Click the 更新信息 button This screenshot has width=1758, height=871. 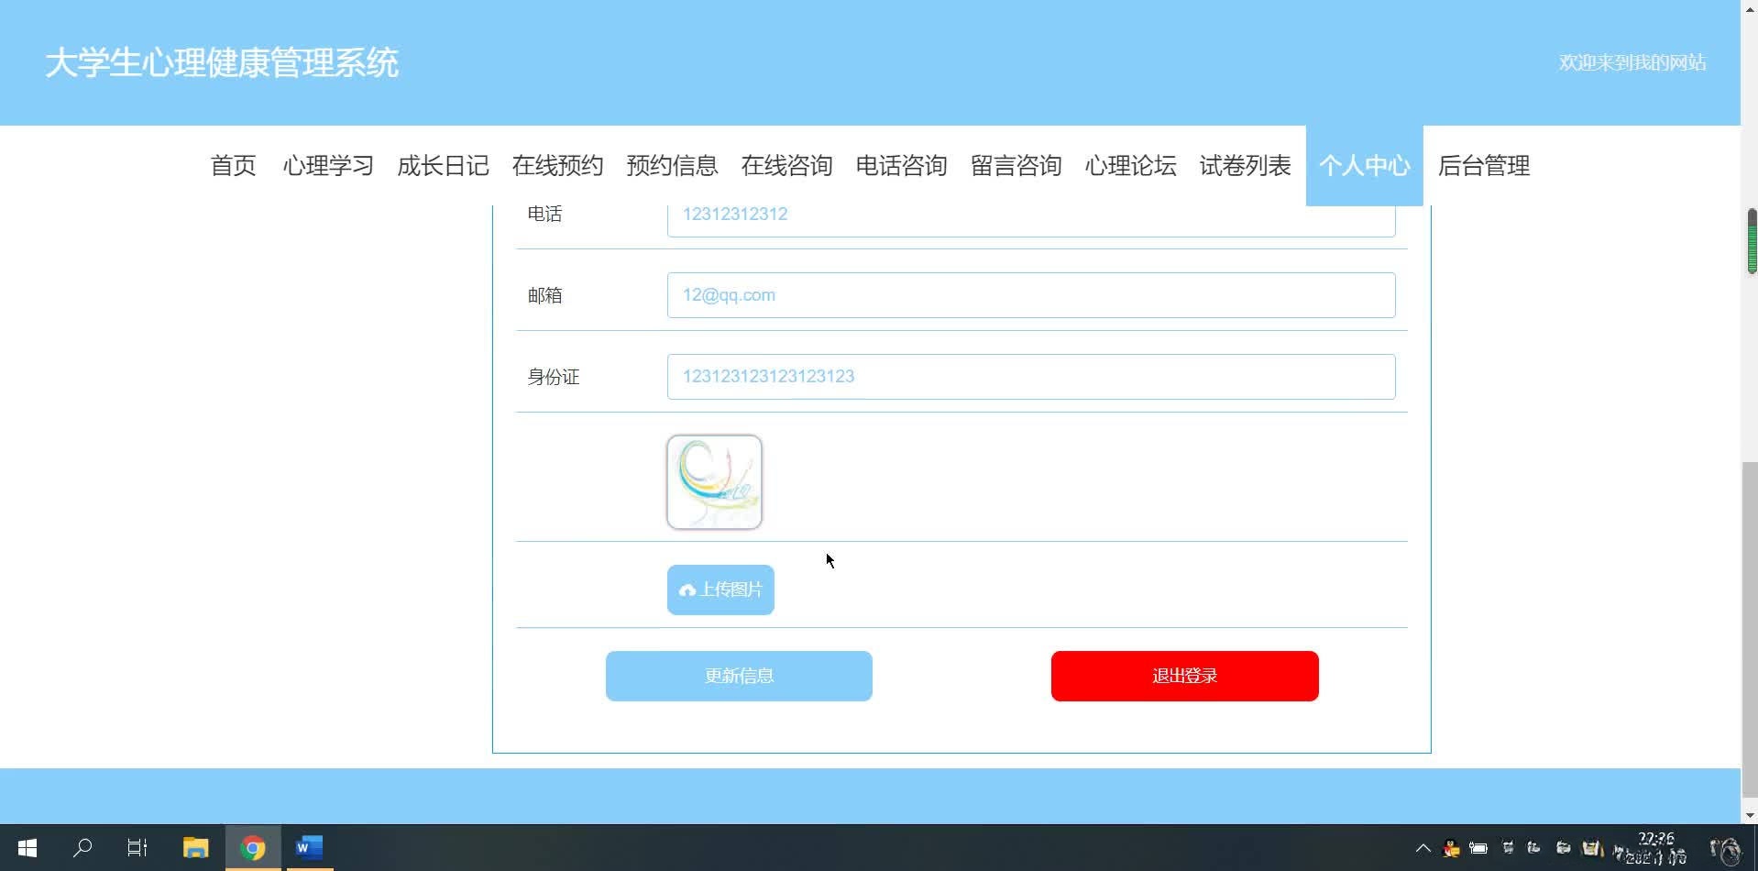pyautogui.click(x=738, y=676)
